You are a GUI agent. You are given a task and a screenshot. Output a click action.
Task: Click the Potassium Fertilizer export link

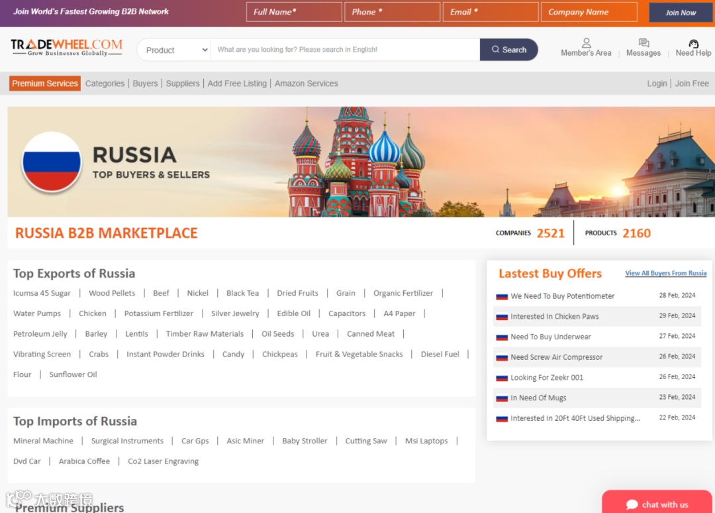coord(159,313)
